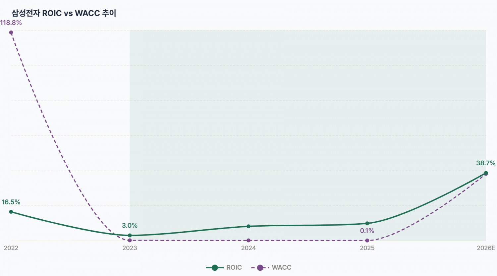Click the green ROIC legend marker
The image size is (497, 276).
click(215, 268)
